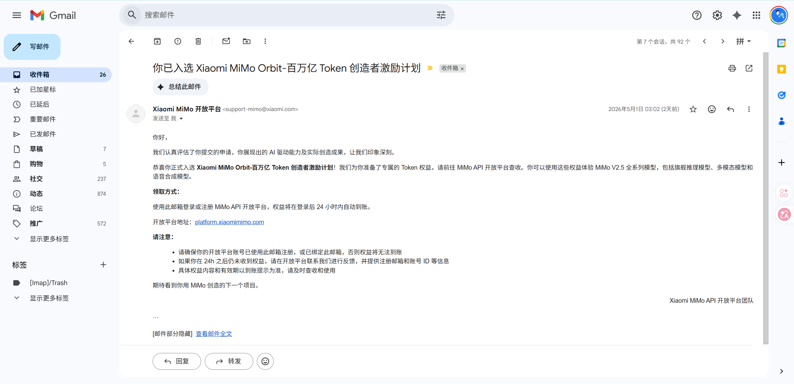Print this email

732,68
